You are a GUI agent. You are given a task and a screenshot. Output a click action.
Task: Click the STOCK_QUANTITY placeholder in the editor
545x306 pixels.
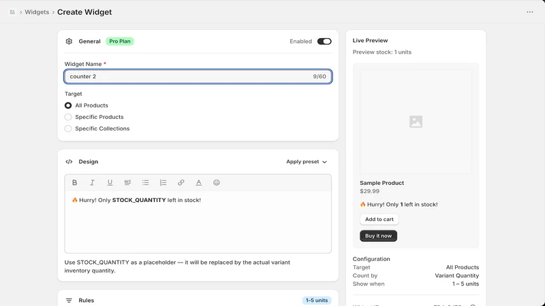click(x=139, y=200)
